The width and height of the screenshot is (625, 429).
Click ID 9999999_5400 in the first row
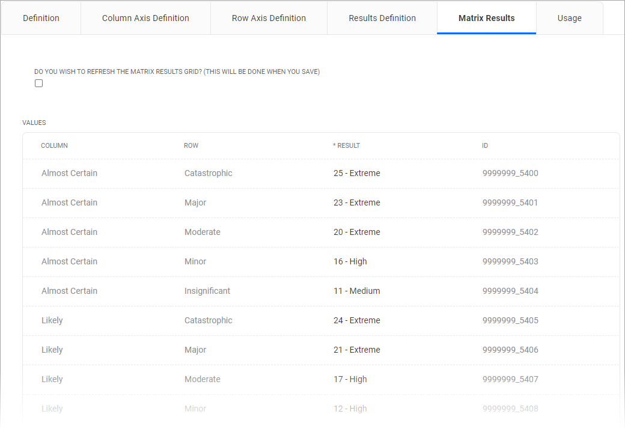point(510,173)
